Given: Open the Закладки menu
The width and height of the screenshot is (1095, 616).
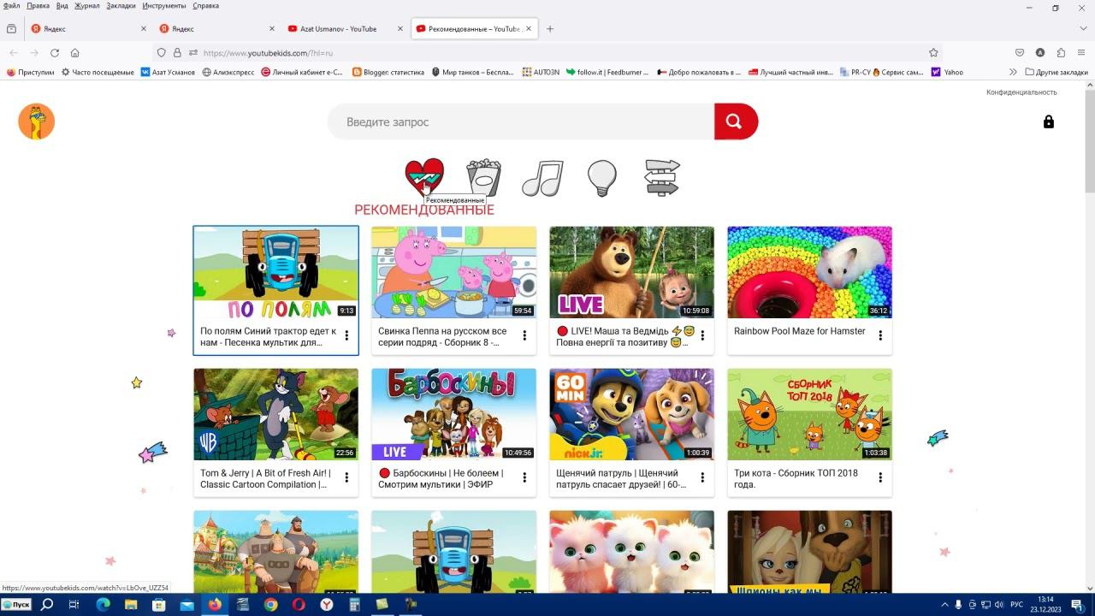Looking at the screenshot, I should pyautogui.click(x=121, y=6).
